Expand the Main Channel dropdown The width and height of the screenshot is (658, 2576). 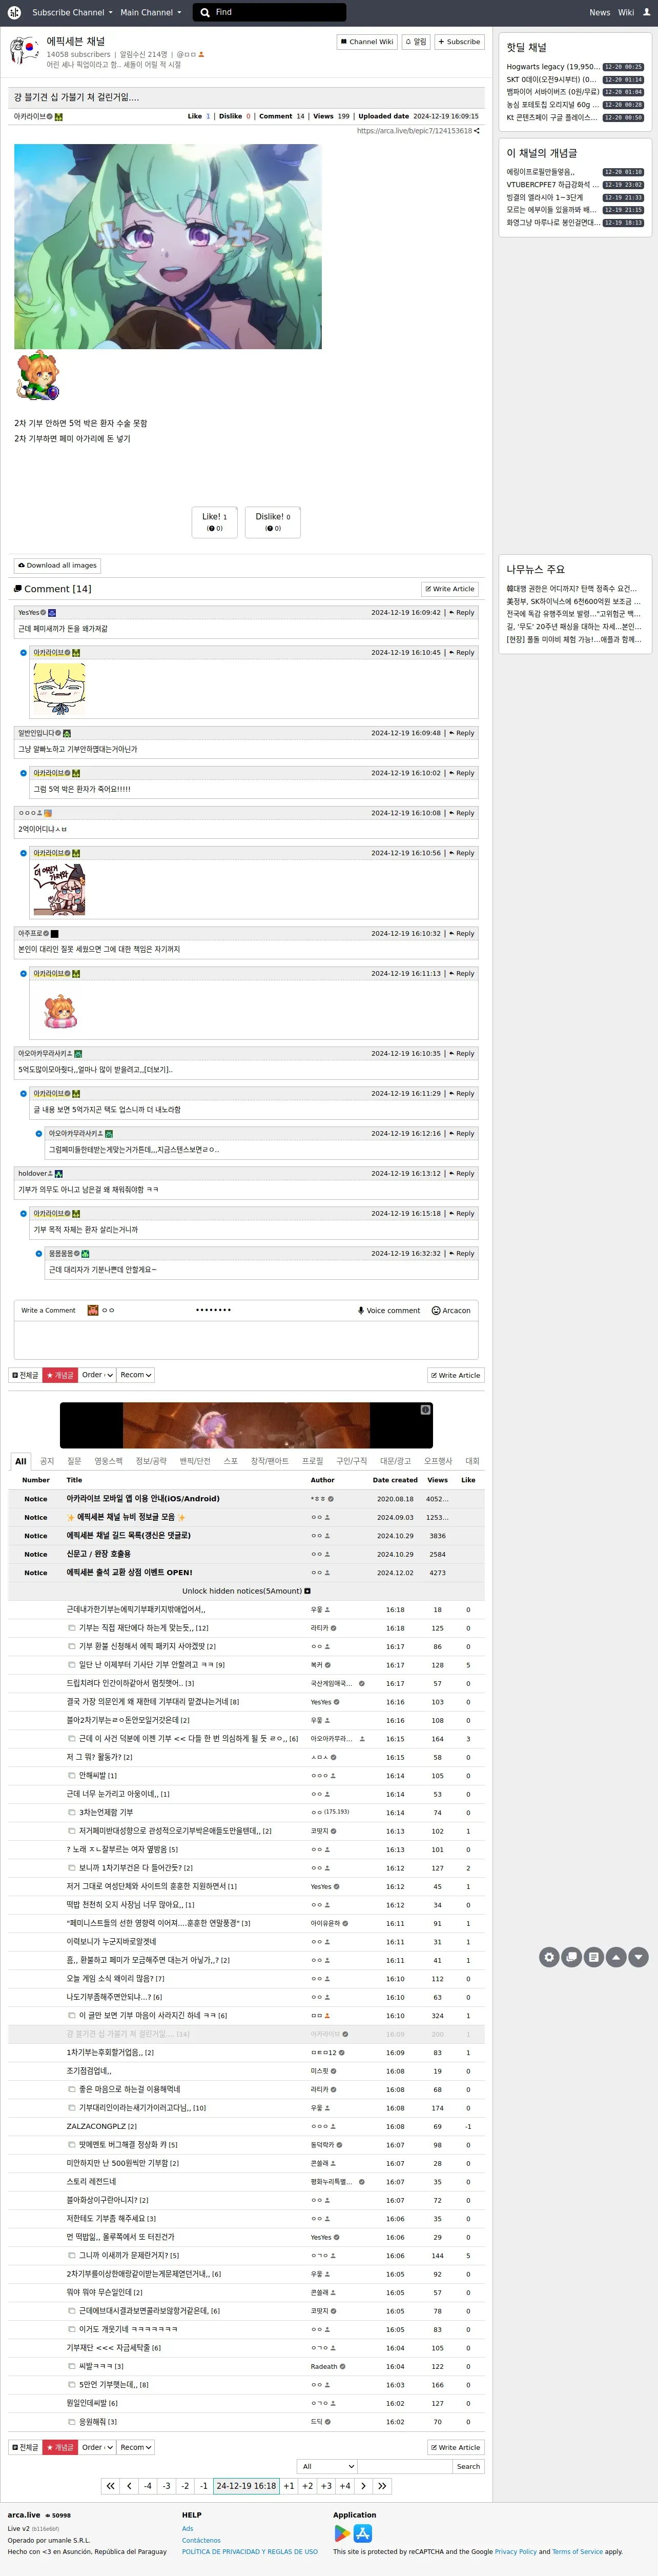[151, 12]
